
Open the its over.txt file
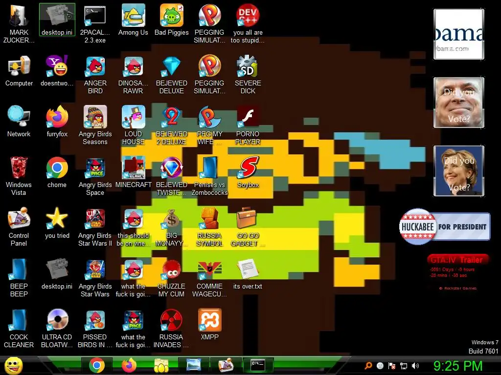[x=248, y=274]
